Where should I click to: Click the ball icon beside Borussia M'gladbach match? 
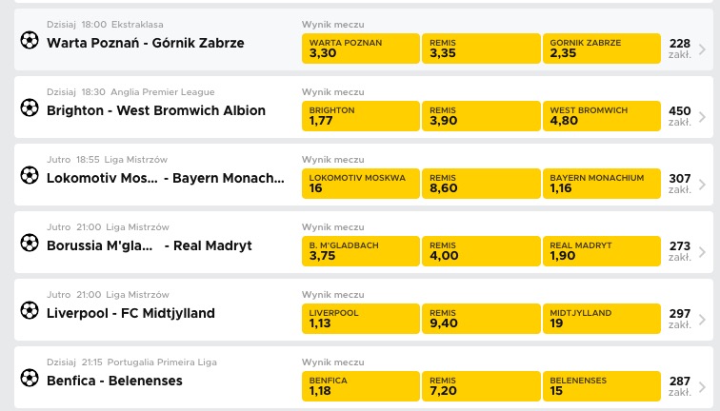point(30,243)
